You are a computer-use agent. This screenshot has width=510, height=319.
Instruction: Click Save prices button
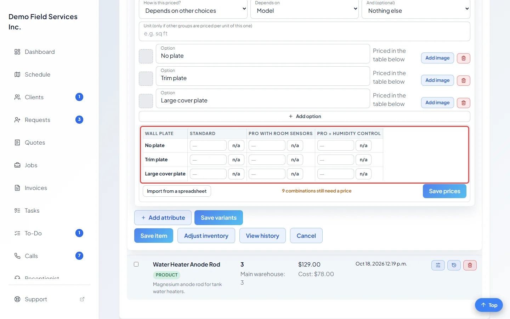(444, 191)
